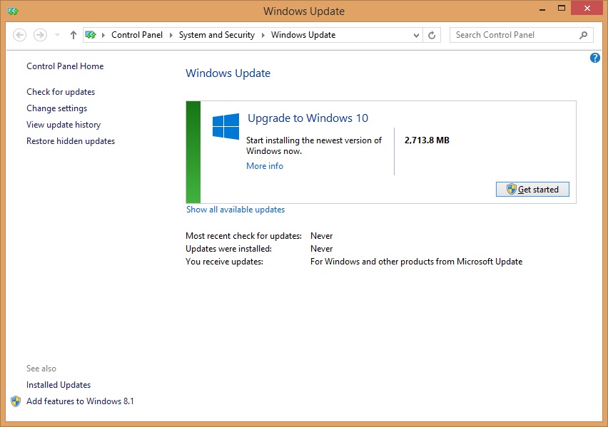This screenshot has height=427, width=608.
Task: Open the recent locations dropdown arrow
Action: [57, 35]
